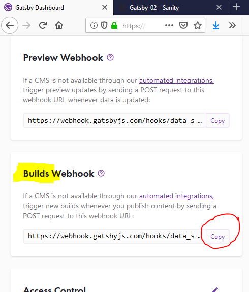Image resolution: width=249 pixels, height=292 pixels.
Task: Click green padlock connection security icon
Action: tap(114, 25)
